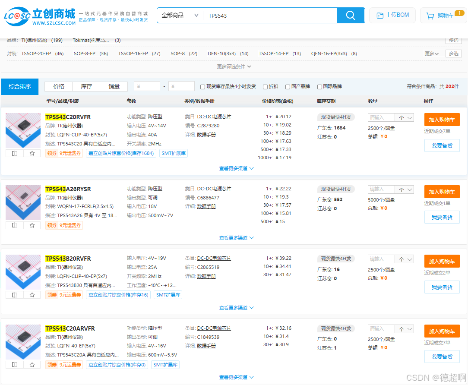This screenshot has width=468, height=385.
Task: Favorite TPS543B20RVFR with star icon
Action: point(32,295)
